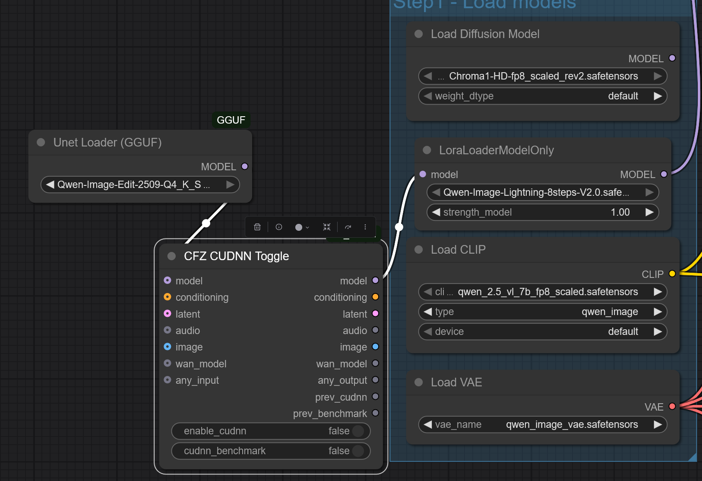Collapse the Load Diffusion Model node
702x481 pixels.
tap(418, 34)
